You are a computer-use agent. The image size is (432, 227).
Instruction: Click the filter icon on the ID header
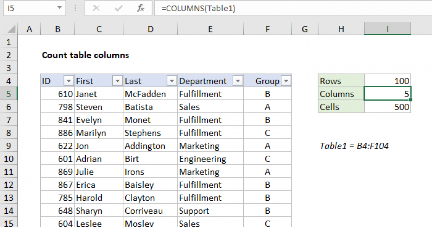[68, 81]
